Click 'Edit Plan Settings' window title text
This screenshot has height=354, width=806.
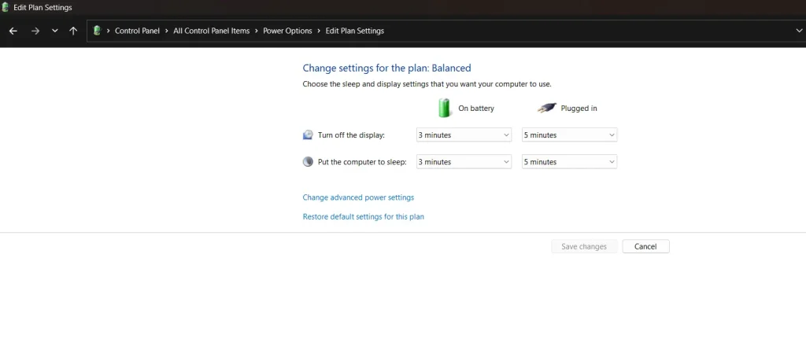43,8
